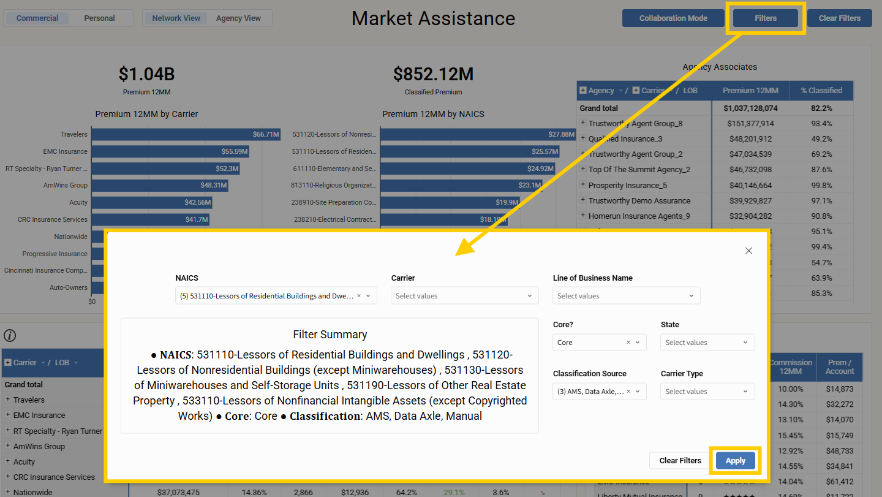Viewport: 882px width, 497px height.
Task: Expand the Homerun Insurance Agents_9 row
Action: 583,215
